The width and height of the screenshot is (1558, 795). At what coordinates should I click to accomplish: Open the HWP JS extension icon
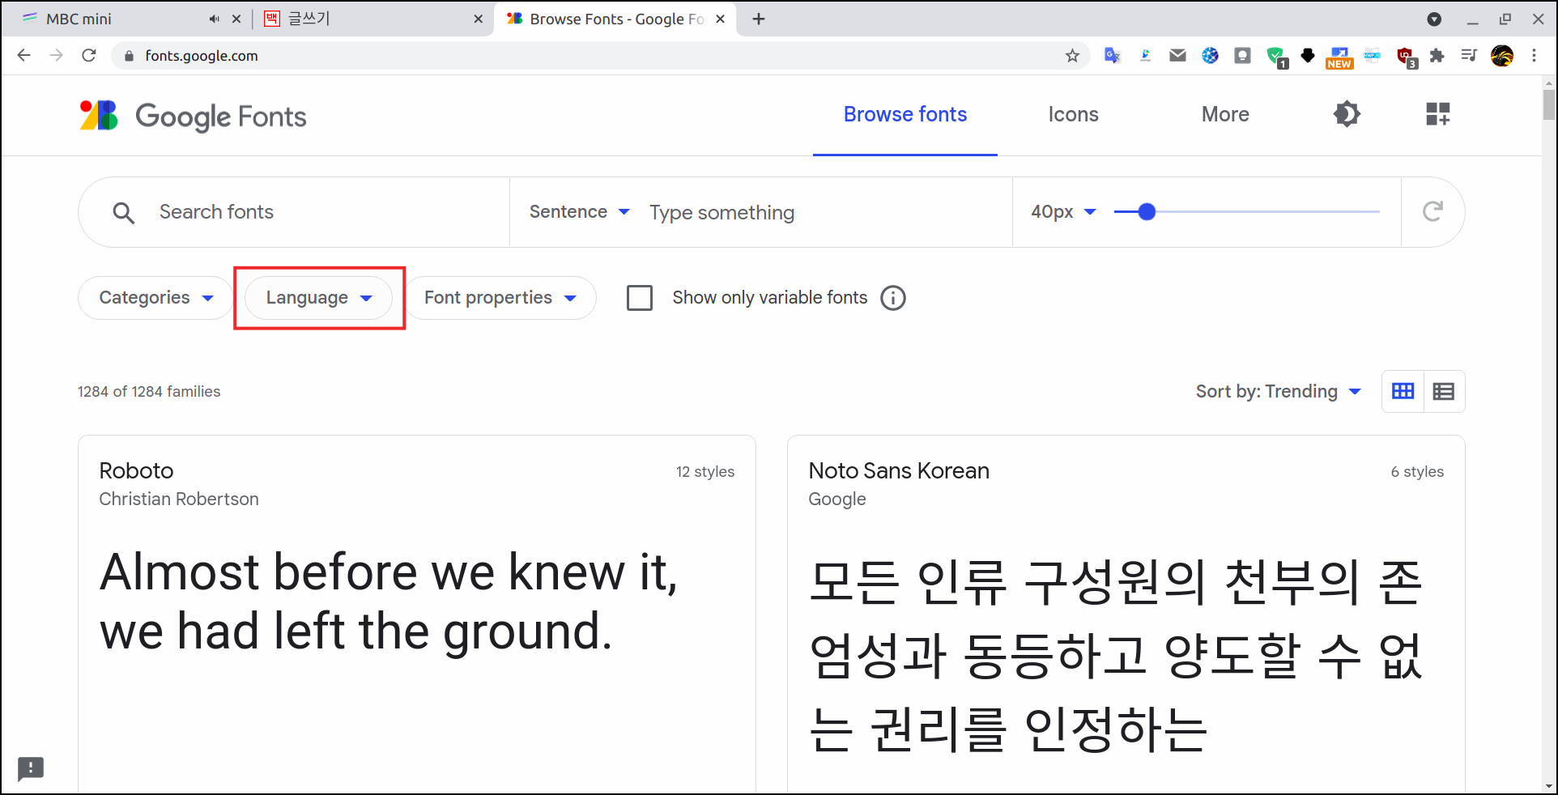[x=1372, y=56]
